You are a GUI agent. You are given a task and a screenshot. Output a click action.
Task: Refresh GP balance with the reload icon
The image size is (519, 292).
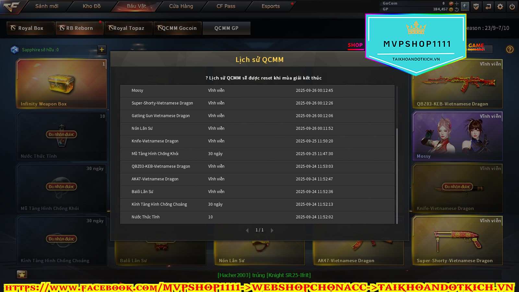point(457,9)
